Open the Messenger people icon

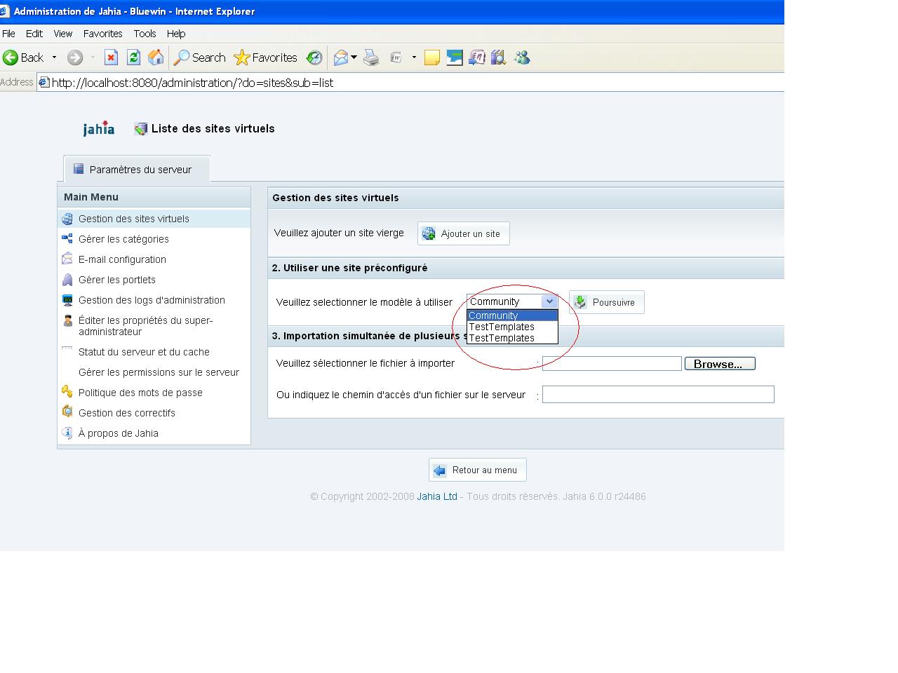pos(522,57)
